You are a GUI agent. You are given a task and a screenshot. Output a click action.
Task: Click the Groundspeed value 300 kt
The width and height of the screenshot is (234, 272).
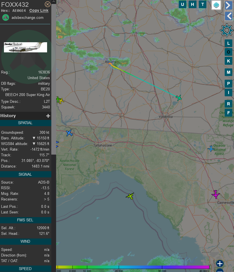tap(44, 133)
